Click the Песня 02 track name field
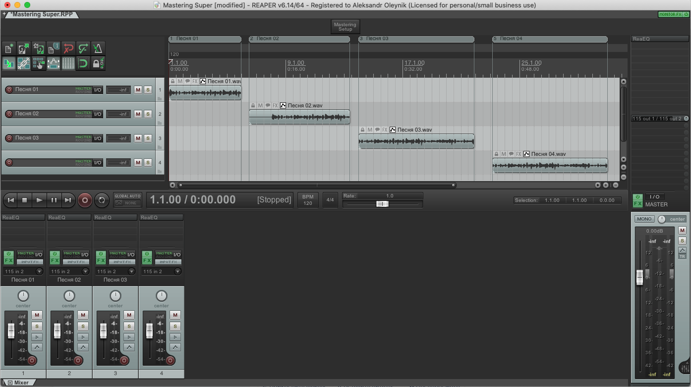The image size is (691, 387). tap(45, 114)
